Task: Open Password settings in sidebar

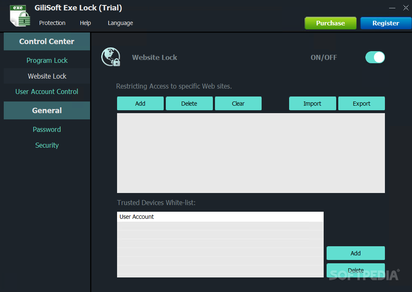Action: point(47,129)
